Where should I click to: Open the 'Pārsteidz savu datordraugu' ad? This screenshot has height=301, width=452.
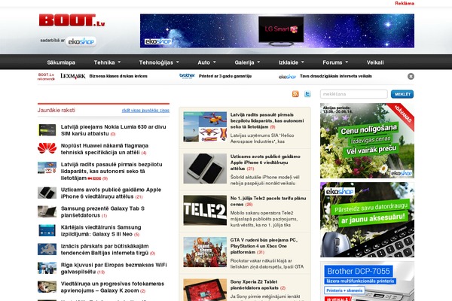[367, 220]
